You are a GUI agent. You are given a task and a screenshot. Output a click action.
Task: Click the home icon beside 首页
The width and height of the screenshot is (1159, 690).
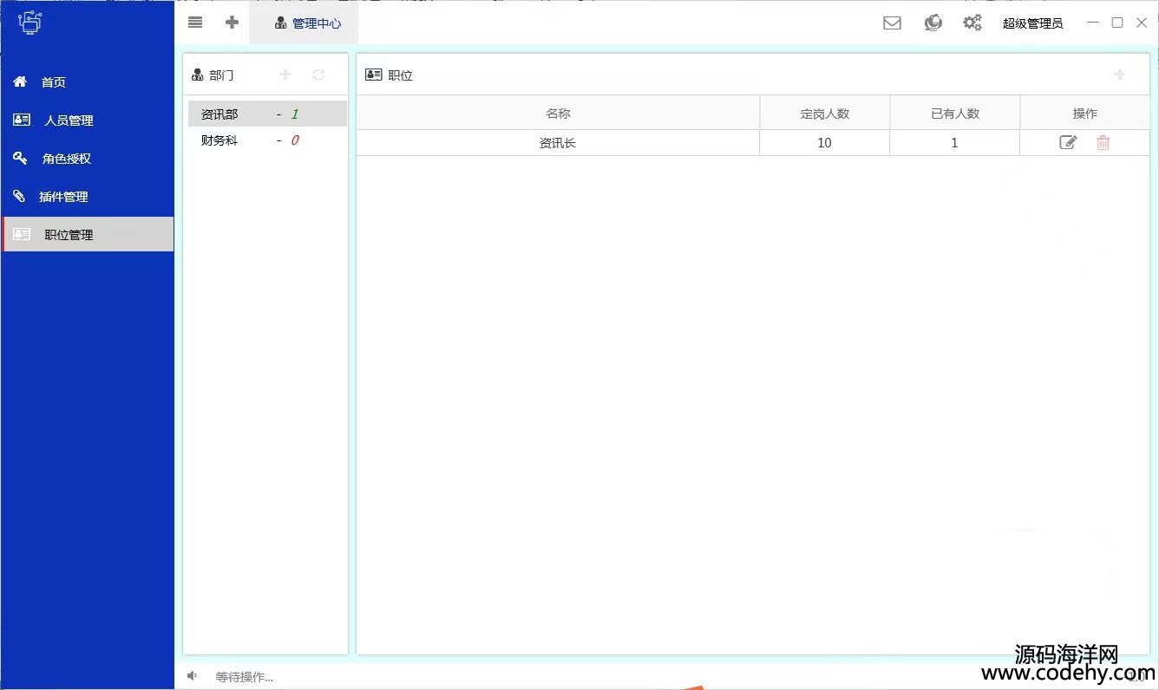tap(20, 81)
